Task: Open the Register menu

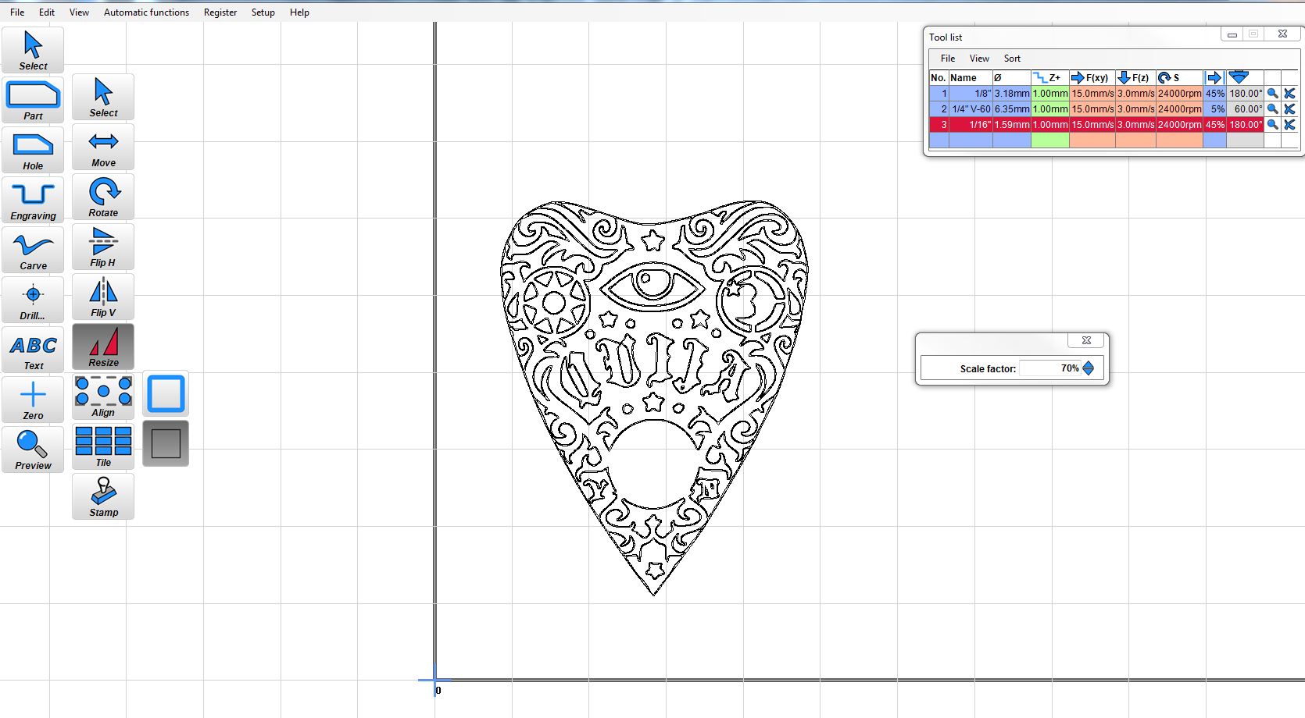Action: click(x=220, y=12)
